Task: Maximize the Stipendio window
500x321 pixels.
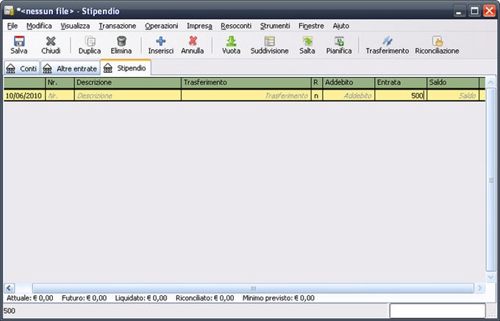Action: 474,11
